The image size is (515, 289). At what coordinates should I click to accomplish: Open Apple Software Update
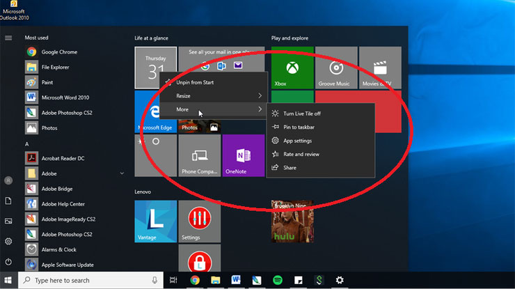point(68,265)
